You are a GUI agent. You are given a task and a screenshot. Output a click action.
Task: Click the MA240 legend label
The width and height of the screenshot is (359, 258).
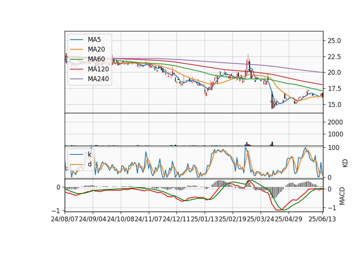click(98, 79)
